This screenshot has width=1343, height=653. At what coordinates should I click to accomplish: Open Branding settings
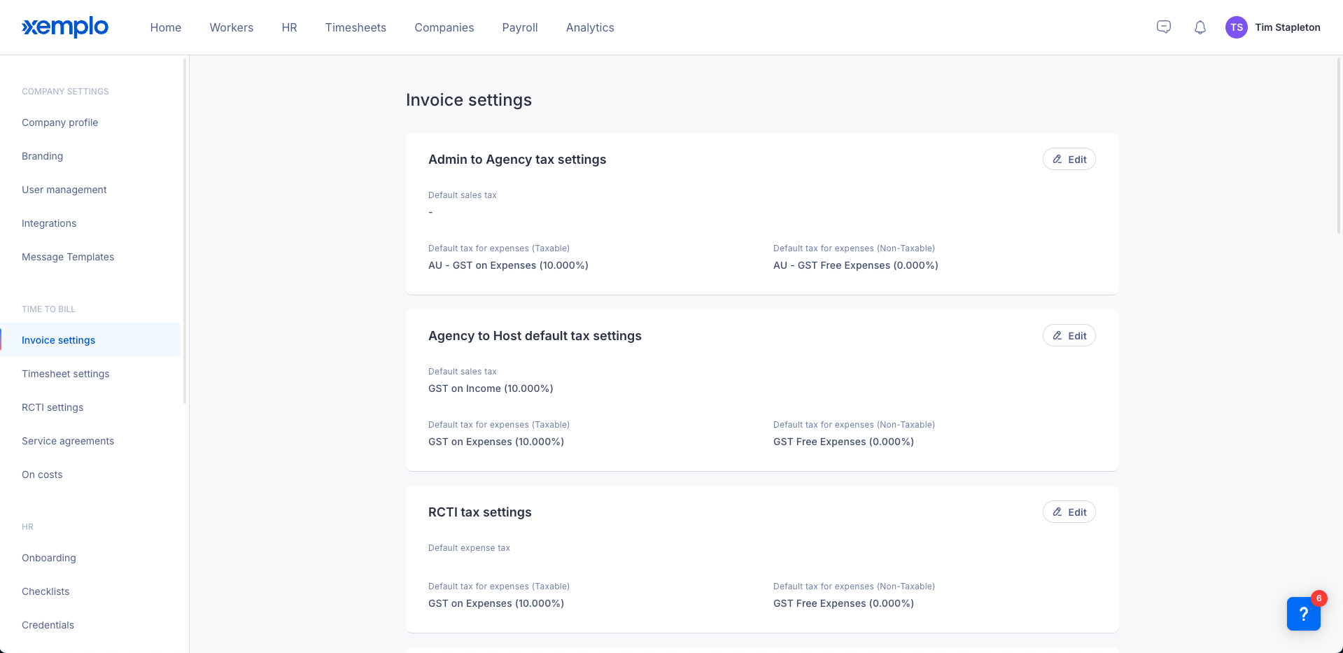(42, 156)
